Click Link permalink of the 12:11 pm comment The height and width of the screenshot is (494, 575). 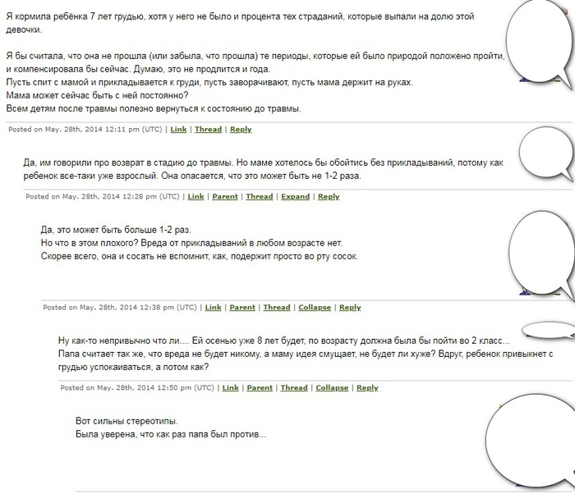tap(178, 130)
